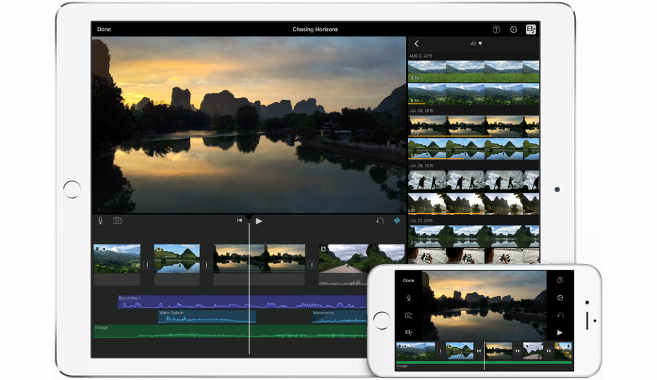Open the project settings icon
The image size is (657, 380).
[x=514, y=29]
